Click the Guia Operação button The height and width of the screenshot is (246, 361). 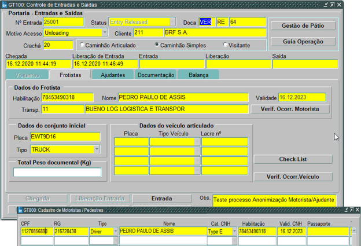pyautogui.click(x=302, y=42)
